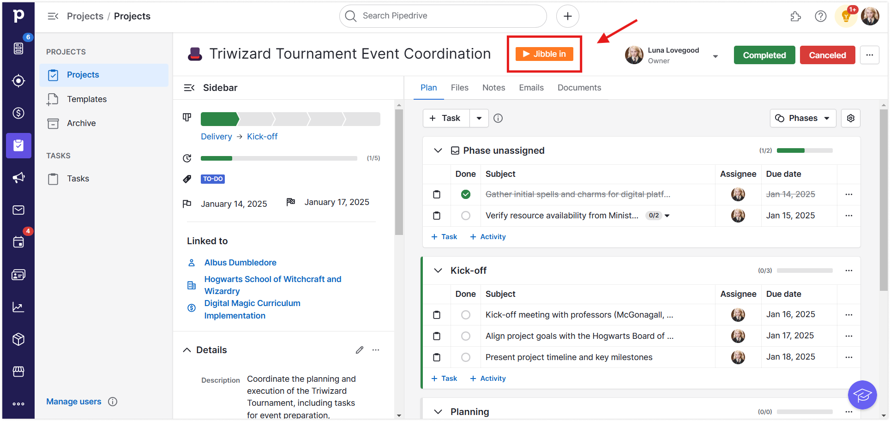Open the Luna Lovegood owner dropdown
890x421 pixels.
coord(716,56)
